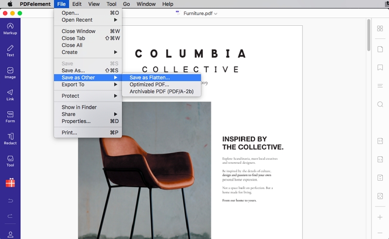Open the Help menu
Viewport: 389px width, 239px height.
tap(168, 4)
